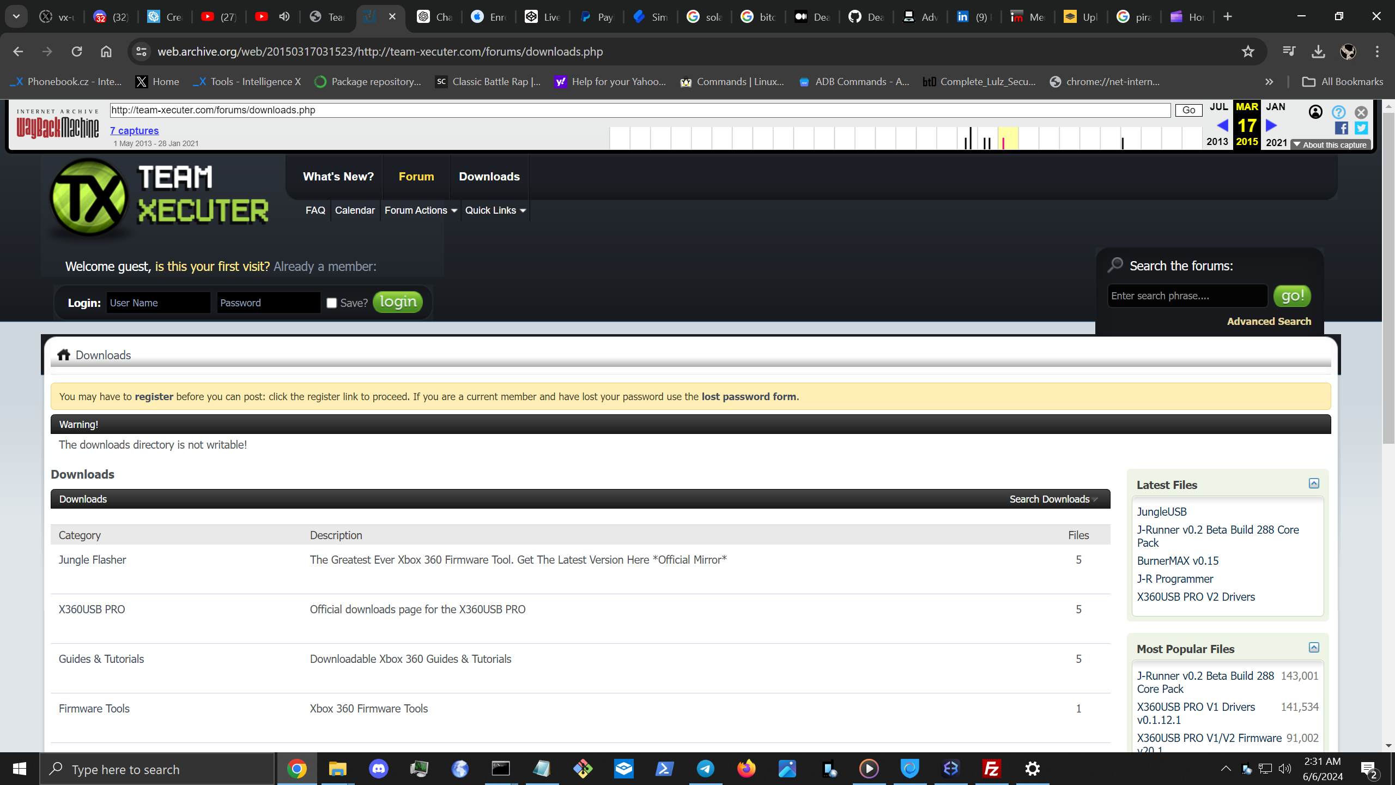Click the Wayback Go button

(1188, 110)
